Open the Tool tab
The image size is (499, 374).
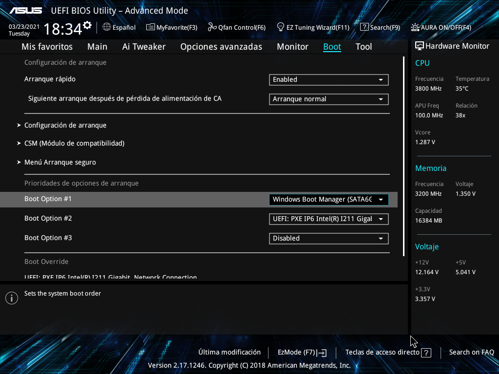[364, 47]
